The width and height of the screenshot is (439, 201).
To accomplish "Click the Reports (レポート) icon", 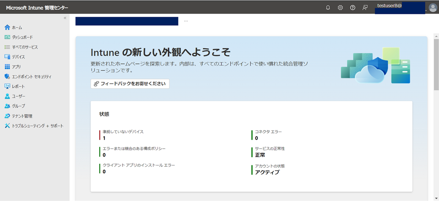I will [x=7, y=86].
